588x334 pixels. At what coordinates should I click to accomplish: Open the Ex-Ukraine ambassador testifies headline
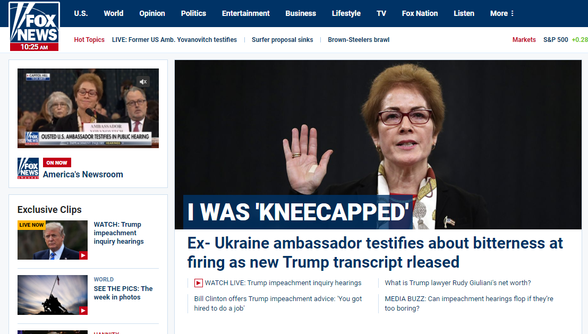(375, 253)
